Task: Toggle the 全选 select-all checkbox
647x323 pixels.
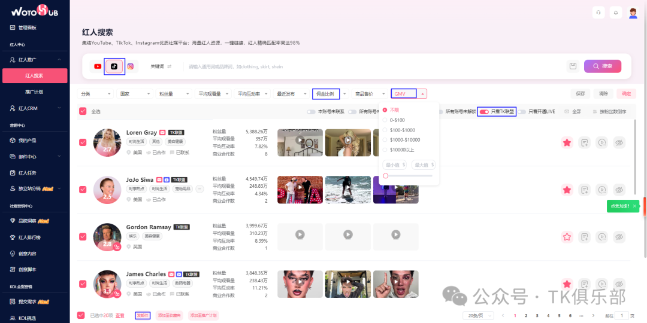Action: click(83, 111)
